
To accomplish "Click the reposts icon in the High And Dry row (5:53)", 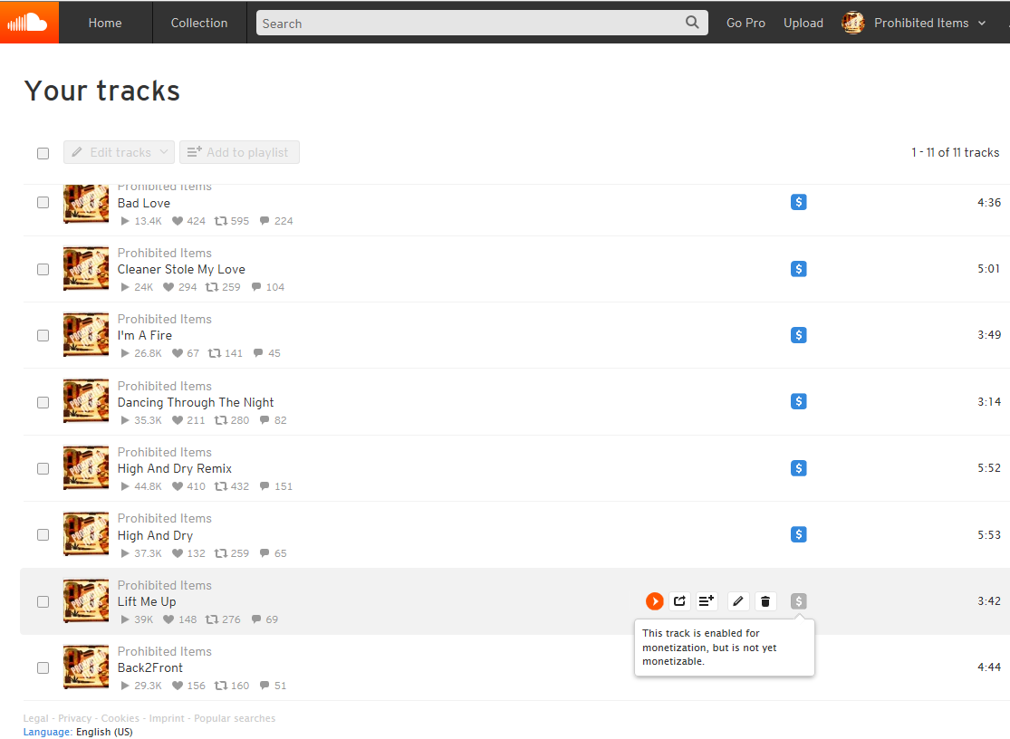I will [221, 553].
